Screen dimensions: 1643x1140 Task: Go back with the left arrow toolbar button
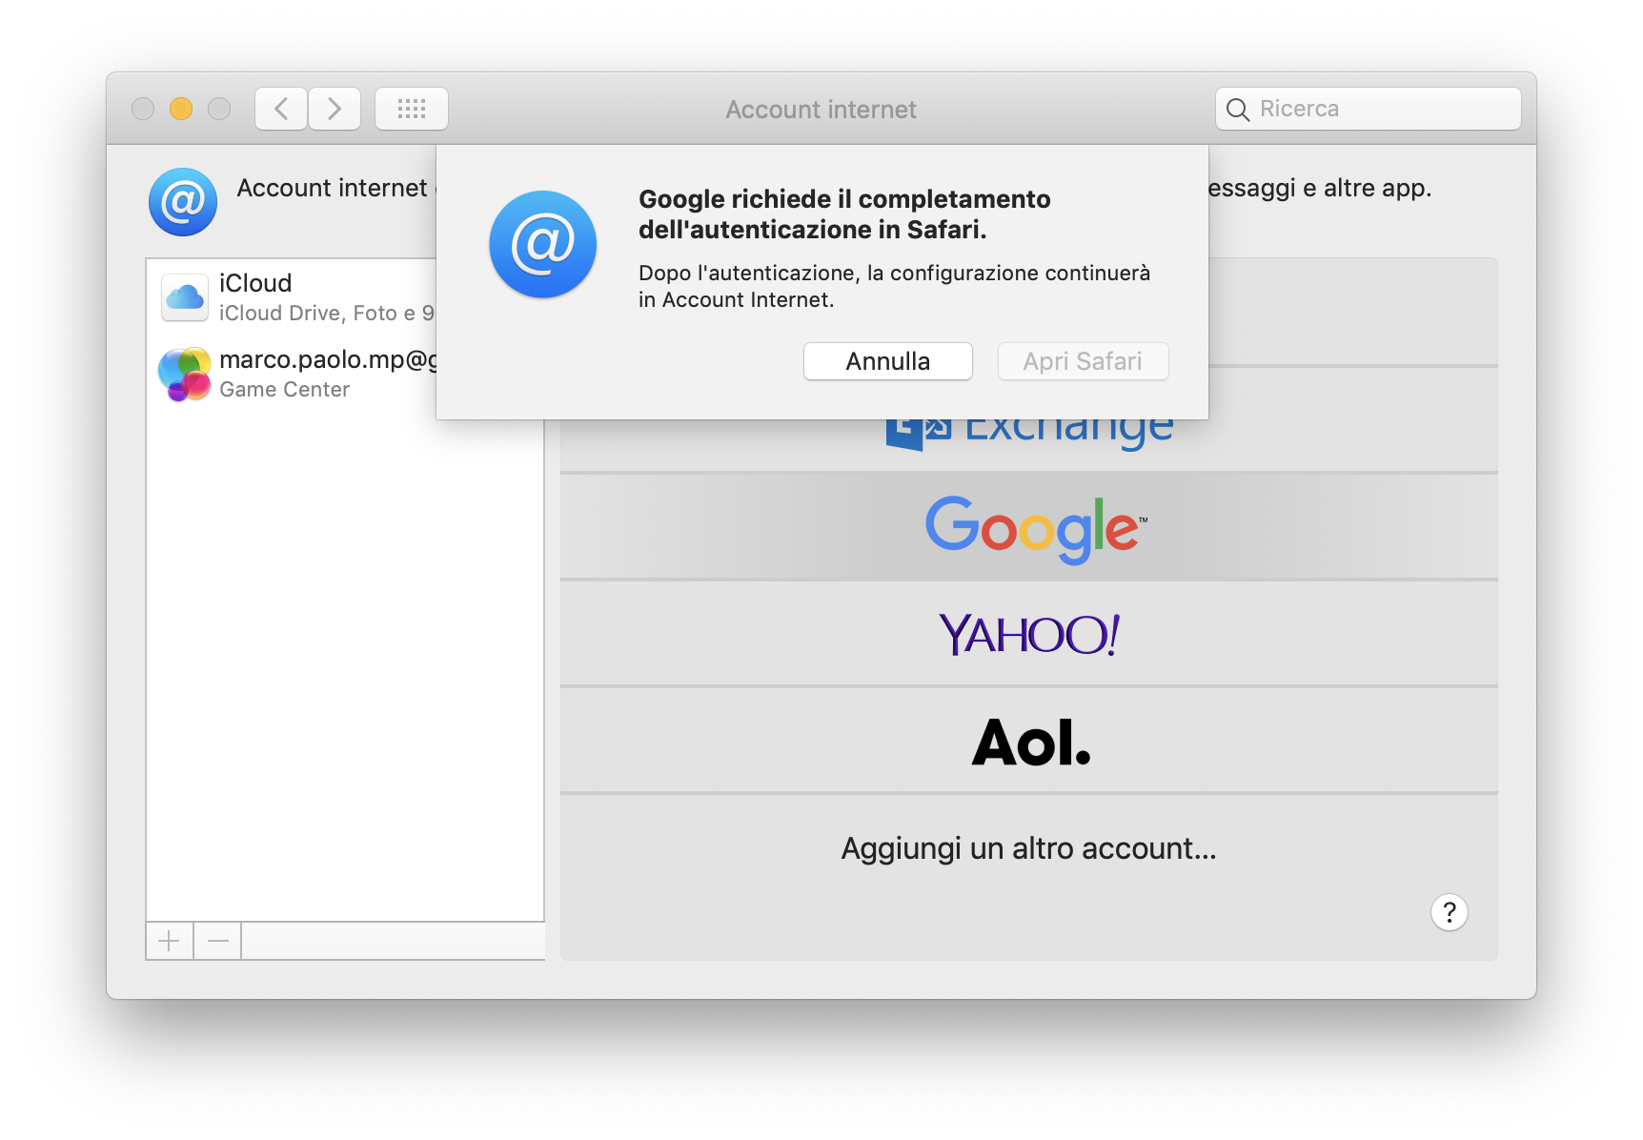point(281,109)
